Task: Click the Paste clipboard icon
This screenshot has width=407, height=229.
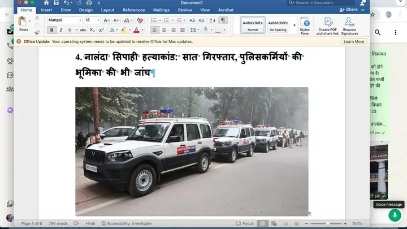Action: (23, 21)
